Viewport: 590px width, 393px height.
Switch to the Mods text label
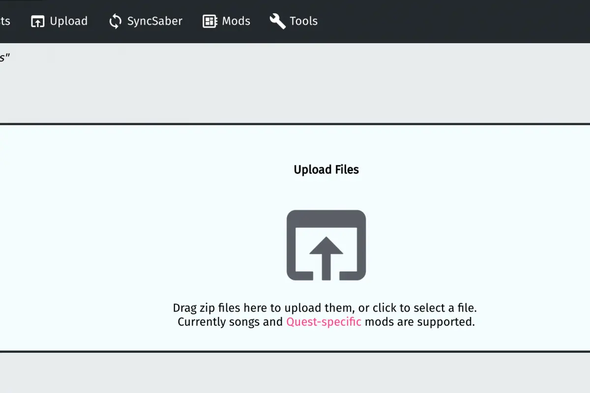pos(236,21)
